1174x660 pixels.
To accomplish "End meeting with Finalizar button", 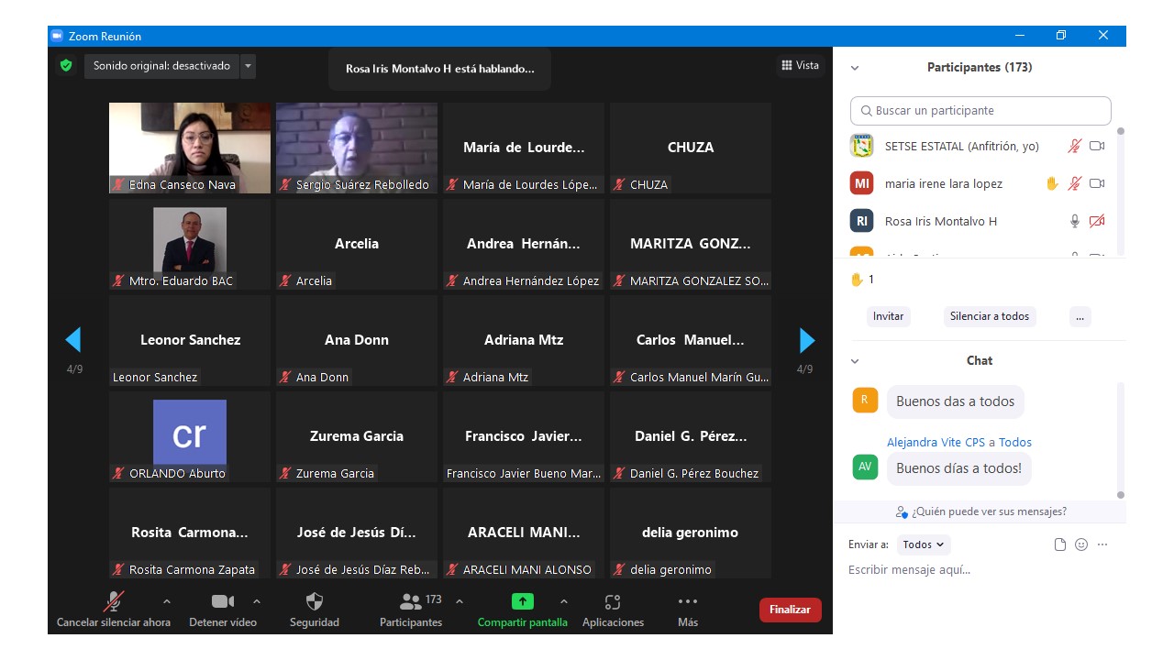I will (x=790, y=610).
